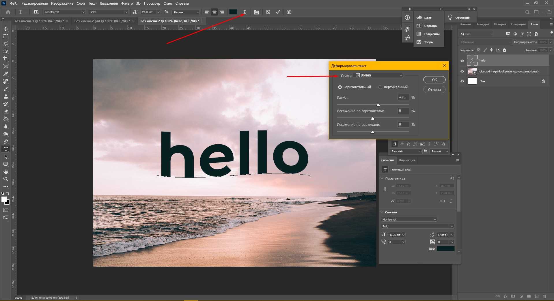Open the Character and Paragraph panels toggle
This screenshot has height=301, width=554.
[x=256, y=12]
